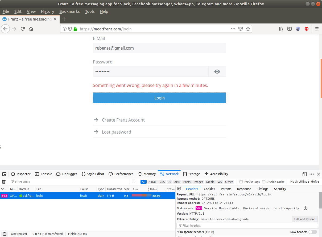Open the History menu

[x=47, y=11]
